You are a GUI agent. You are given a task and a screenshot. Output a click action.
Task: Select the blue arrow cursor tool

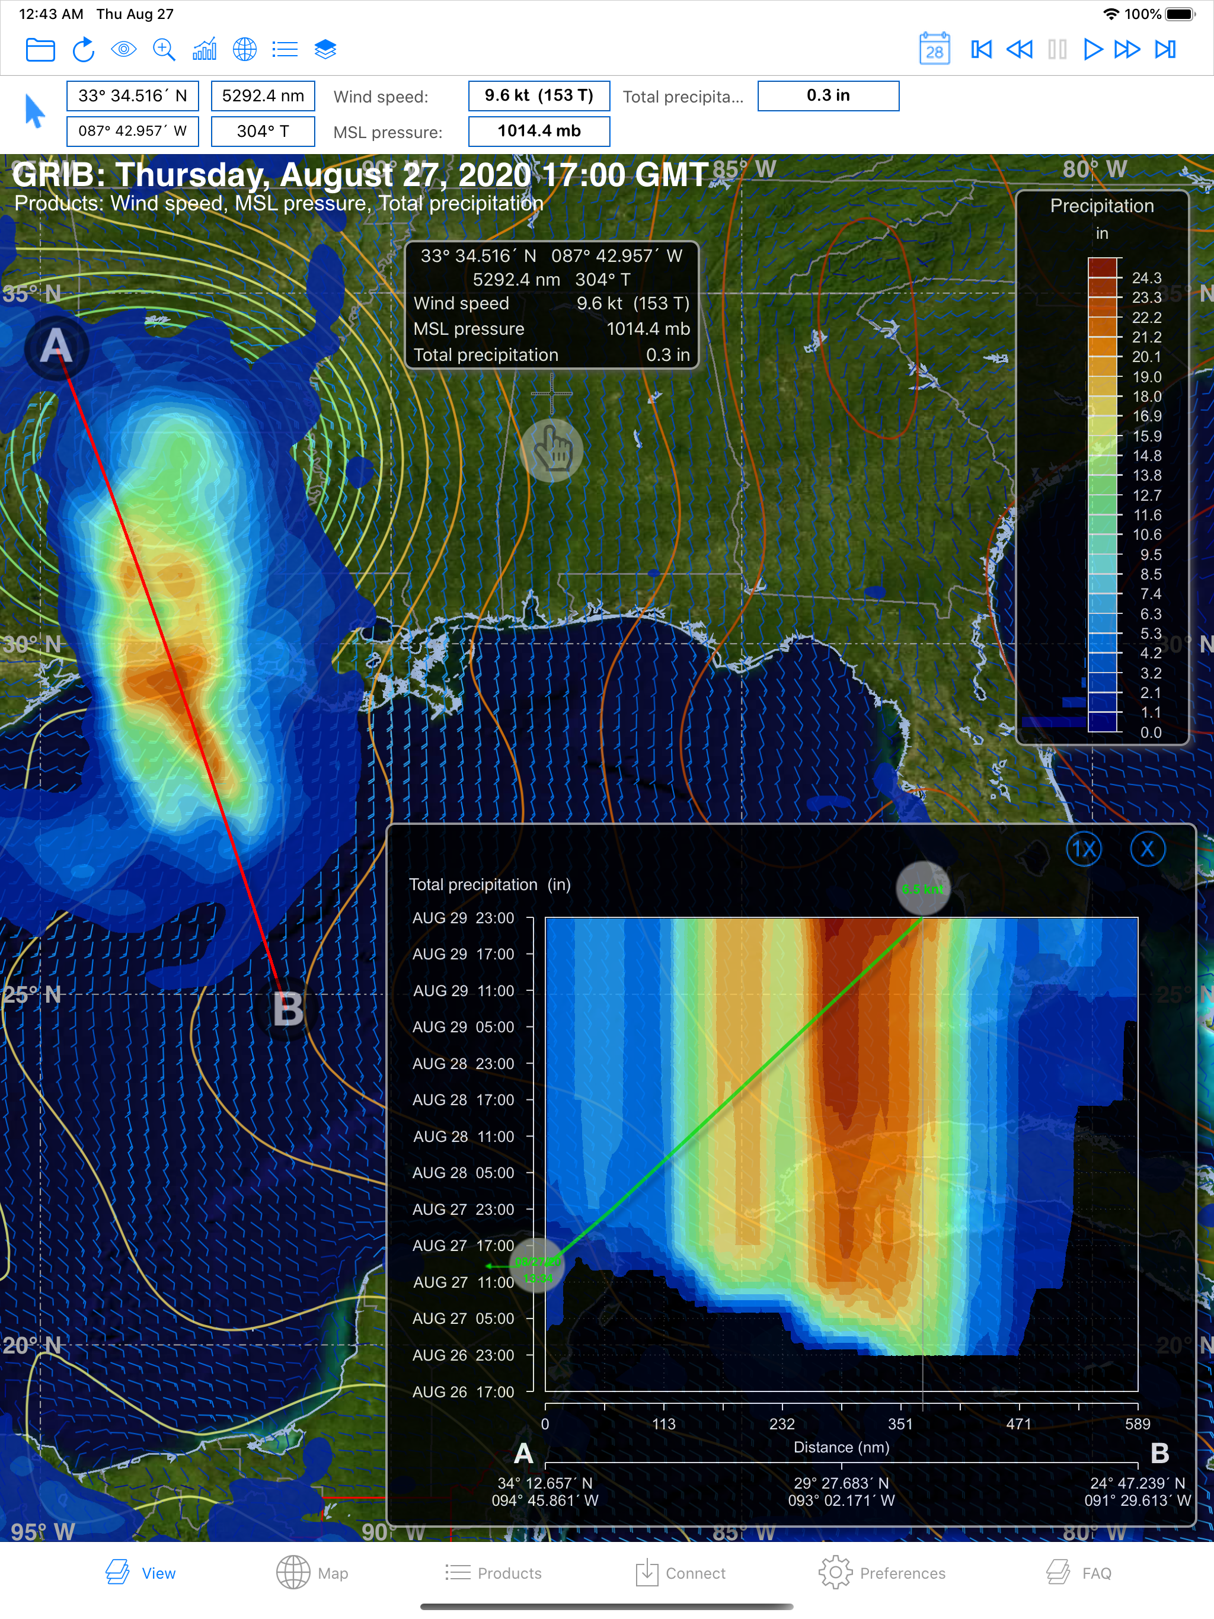coord(34,111)
